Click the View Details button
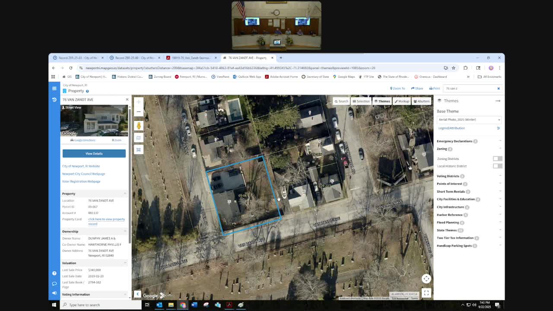 (94, 153)
